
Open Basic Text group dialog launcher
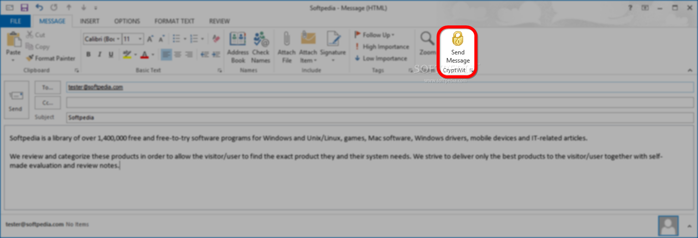220,71
